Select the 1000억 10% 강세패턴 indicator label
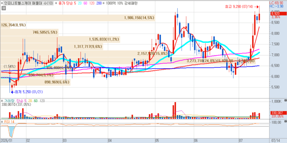This screenshot has width=287, height=143. tap(121, 3)
